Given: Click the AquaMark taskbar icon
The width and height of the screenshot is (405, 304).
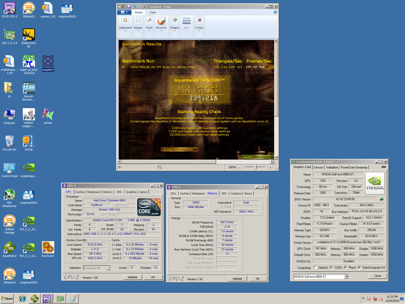Looking at the screenshot, I should point(35,299).
